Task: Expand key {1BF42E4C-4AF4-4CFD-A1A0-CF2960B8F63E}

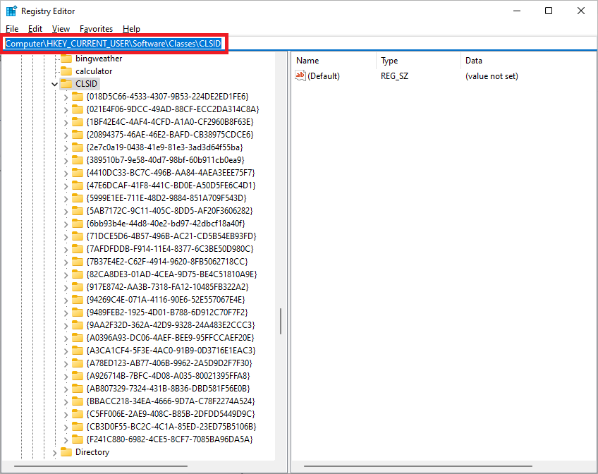Action: click(66, 123)
